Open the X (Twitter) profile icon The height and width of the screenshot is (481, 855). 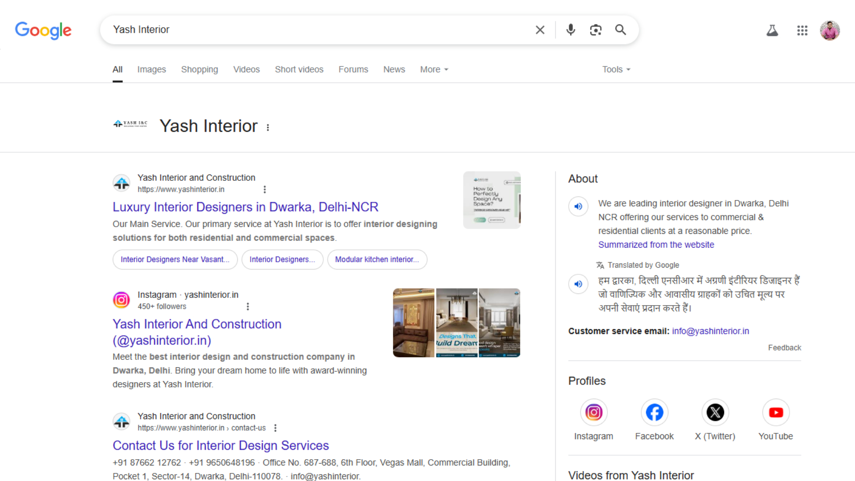715,412
